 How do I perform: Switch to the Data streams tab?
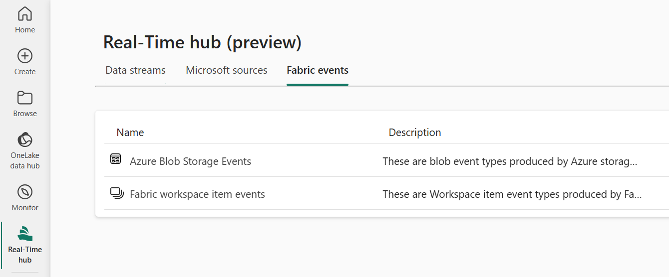(135, 70)
